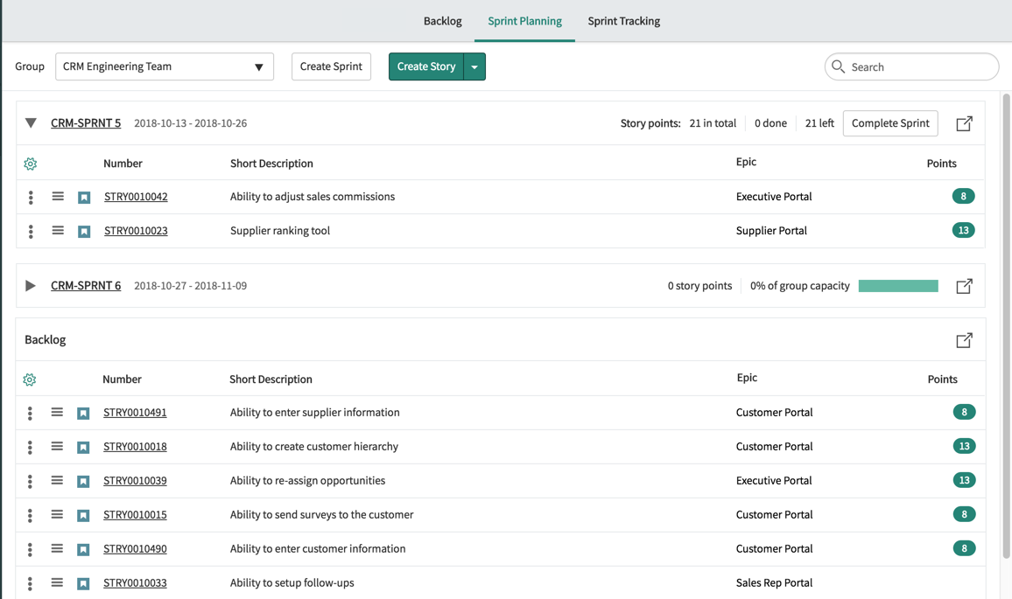The height and width of the screenshot is (599, 1012).
Task: Click 'Ability to re-assign opportunities' description
Action: tap(307, 481)
